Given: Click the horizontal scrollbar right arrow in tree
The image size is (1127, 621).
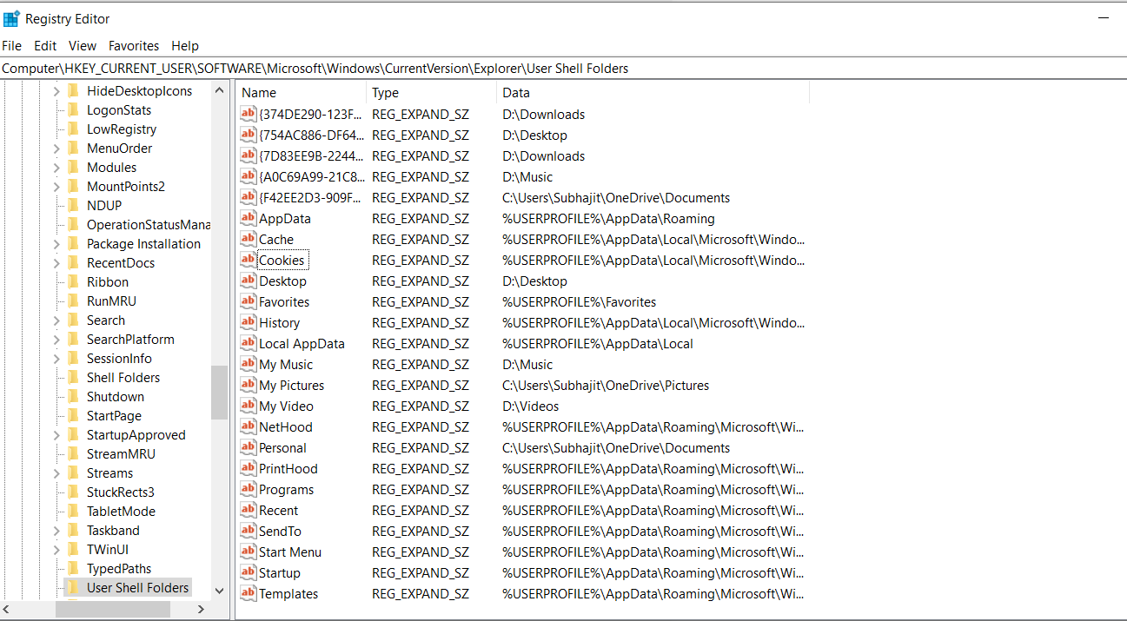Looking at the screenshot, I should pyautogui.click(x=202, y=610).
